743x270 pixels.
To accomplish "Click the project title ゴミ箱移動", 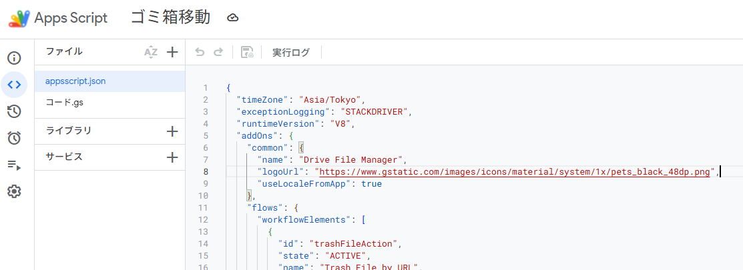I will (172, 18).
